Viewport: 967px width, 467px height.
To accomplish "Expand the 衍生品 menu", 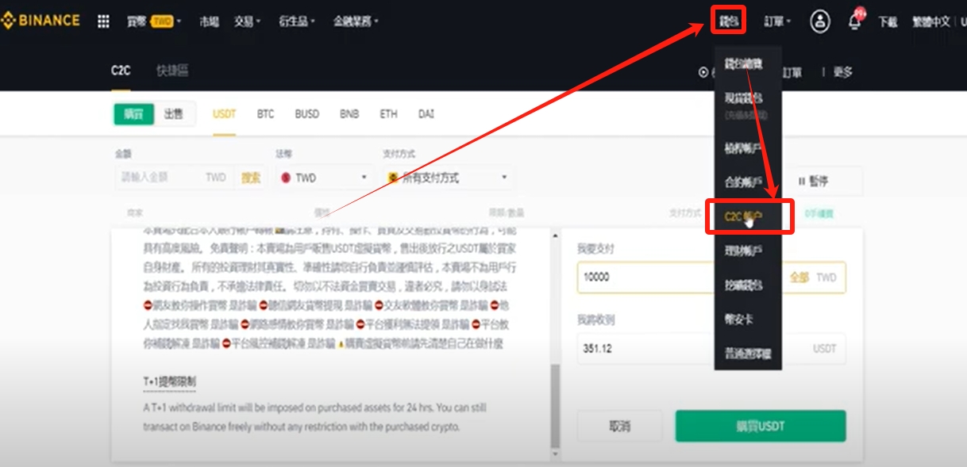I will point(297,21).
